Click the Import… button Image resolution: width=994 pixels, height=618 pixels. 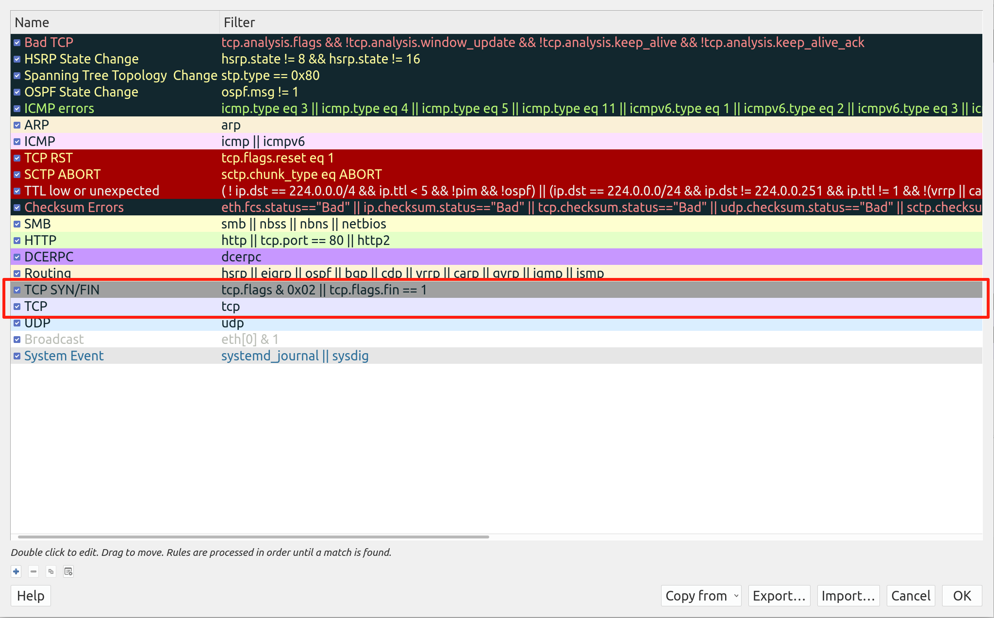[848, 596]
